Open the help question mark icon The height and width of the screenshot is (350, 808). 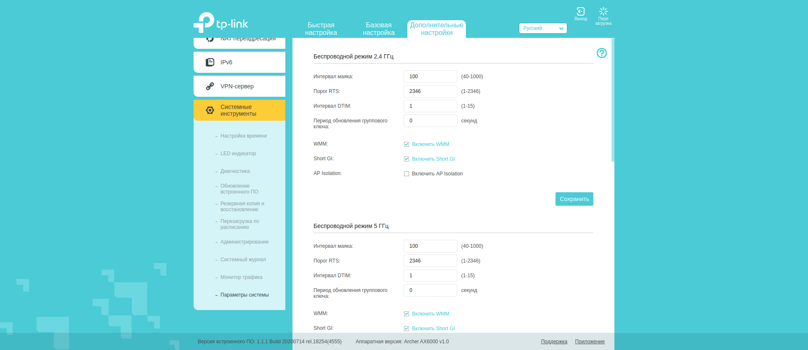[x=601, y=53]
